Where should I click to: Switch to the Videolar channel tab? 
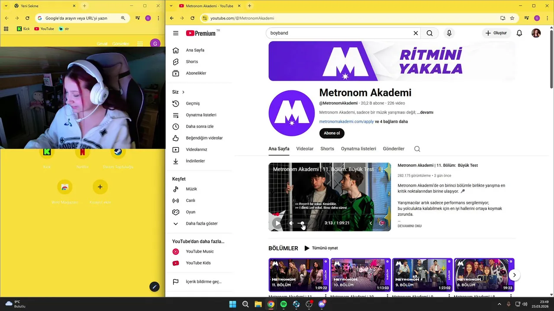[305, 149]
